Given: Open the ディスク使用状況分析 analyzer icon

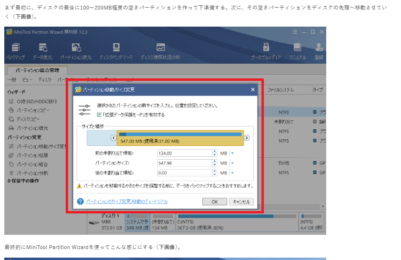Looking at the screenshot, I should tap(160, 48).
